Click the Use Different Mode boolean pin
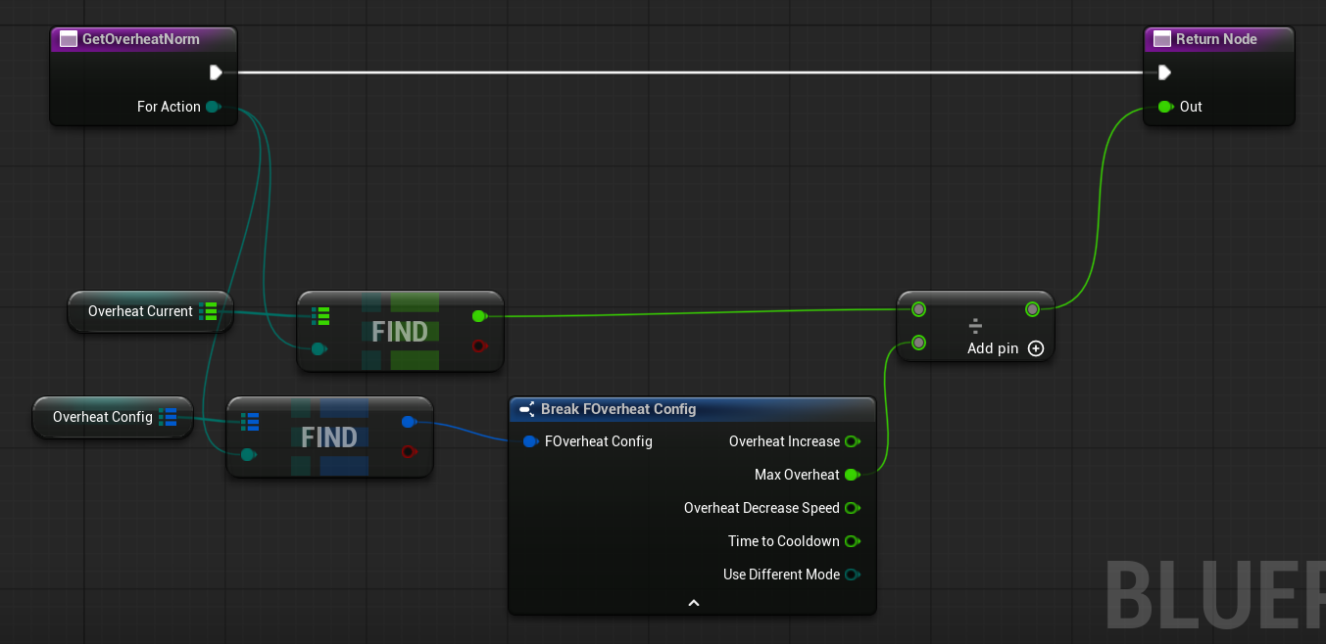Image resolution: width=1326 pixels, height=644 pixels. (x=852, y=575)
